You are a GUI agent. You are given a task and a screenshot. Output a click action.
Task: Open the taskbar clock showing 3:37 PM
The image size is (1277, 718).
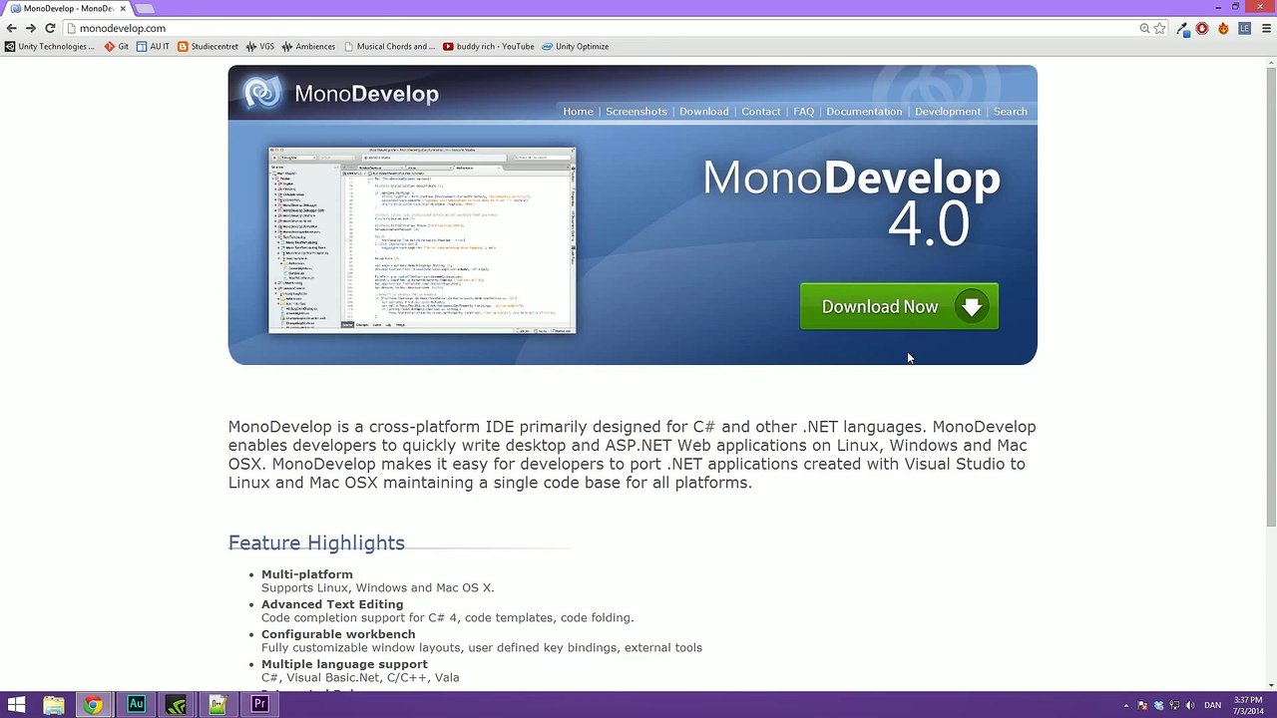1248,706
